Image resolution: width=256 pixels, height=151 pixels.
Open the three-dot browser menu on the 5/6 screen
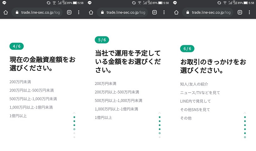coord(164,12)
